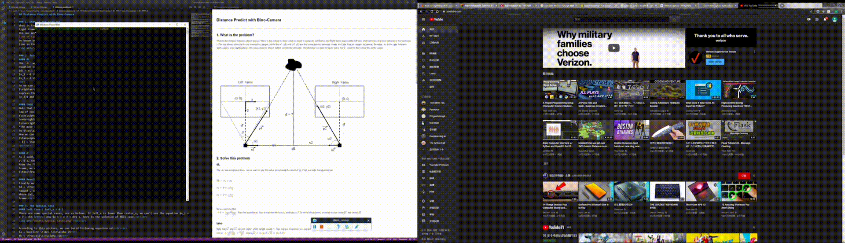Click the PowerShell window vertical scrollbar
845x243 pixels.
[x=187, y=114]
